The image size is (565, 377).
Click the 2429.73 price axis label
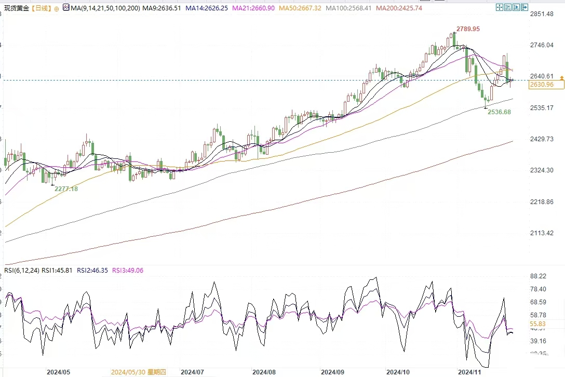tap(542, 139)
